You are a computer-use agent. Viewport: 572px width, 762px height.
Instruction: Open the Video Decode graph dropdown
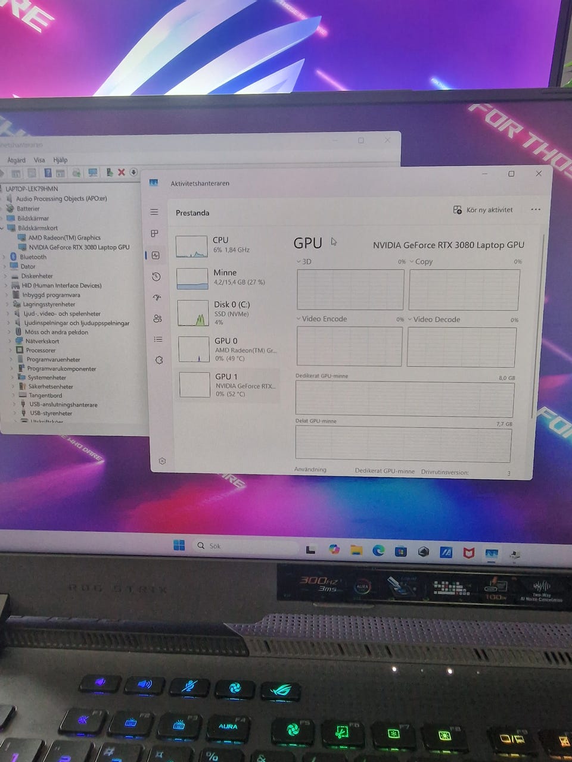pos(410,319)
